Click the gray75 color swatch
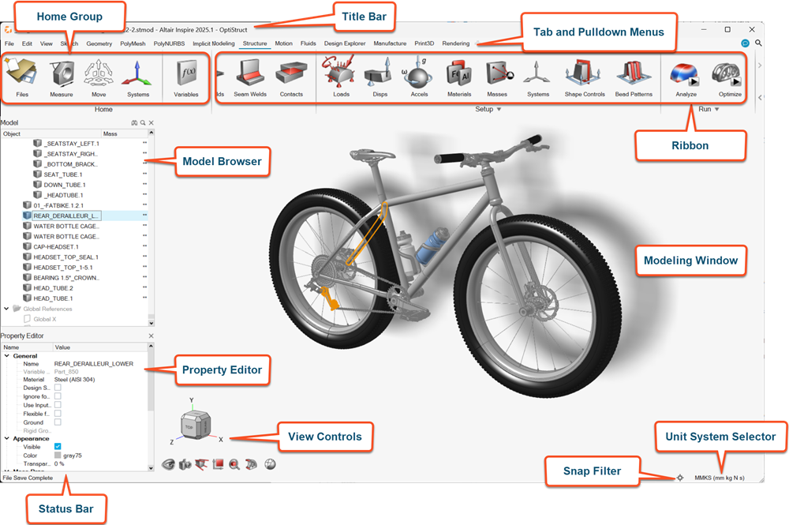Image resolution: width=789 pixels, height=525 pixels. pyautogui.click(x=58, y=455)
